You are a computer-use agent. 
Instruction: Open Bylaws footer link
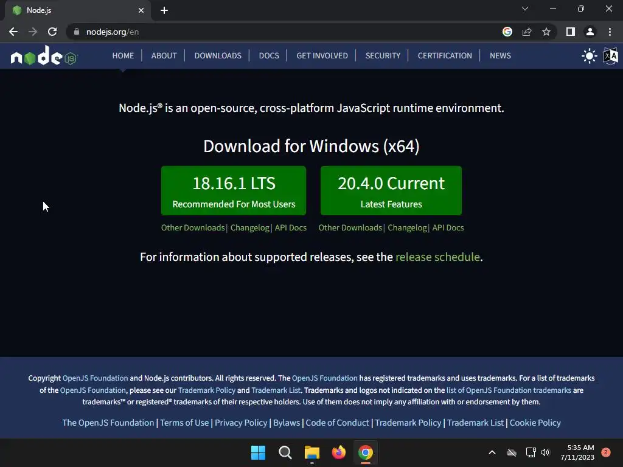(287, 423)
